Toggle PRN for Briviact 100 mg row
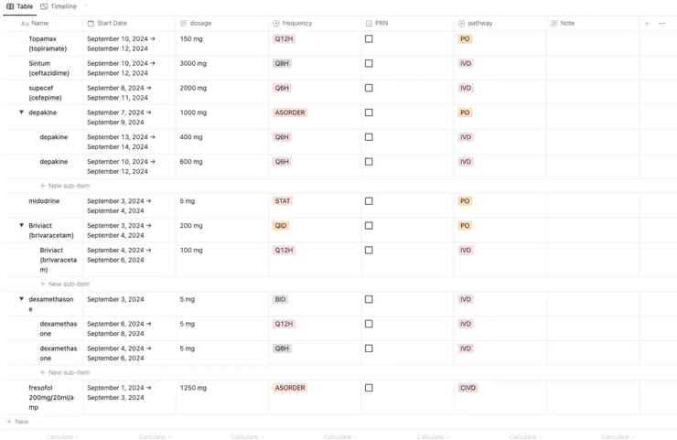Image resolution: width=677 pixels, height=440 pixels. [369, 251]
